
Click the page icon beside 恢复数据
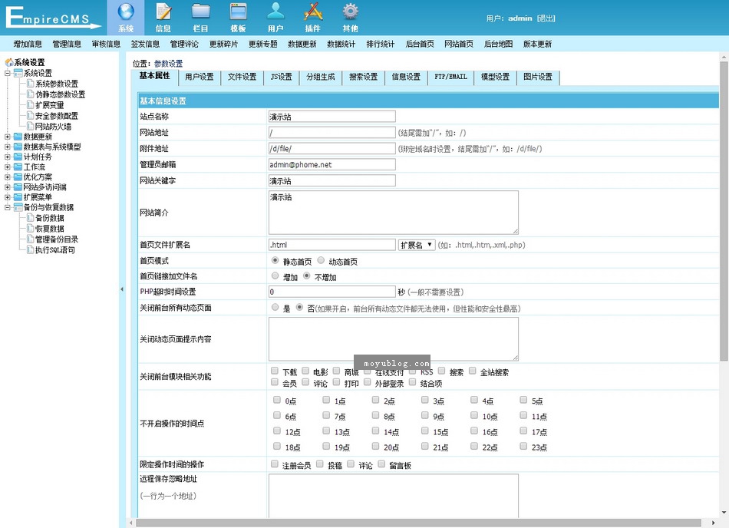(x=30, y=229)
